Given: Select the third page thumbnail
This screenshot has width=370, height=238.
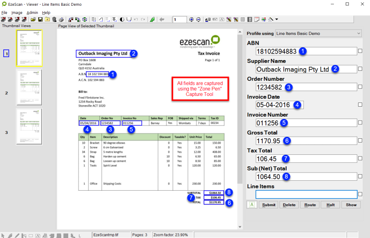Looking at the screenshot, I should point(29,126).
